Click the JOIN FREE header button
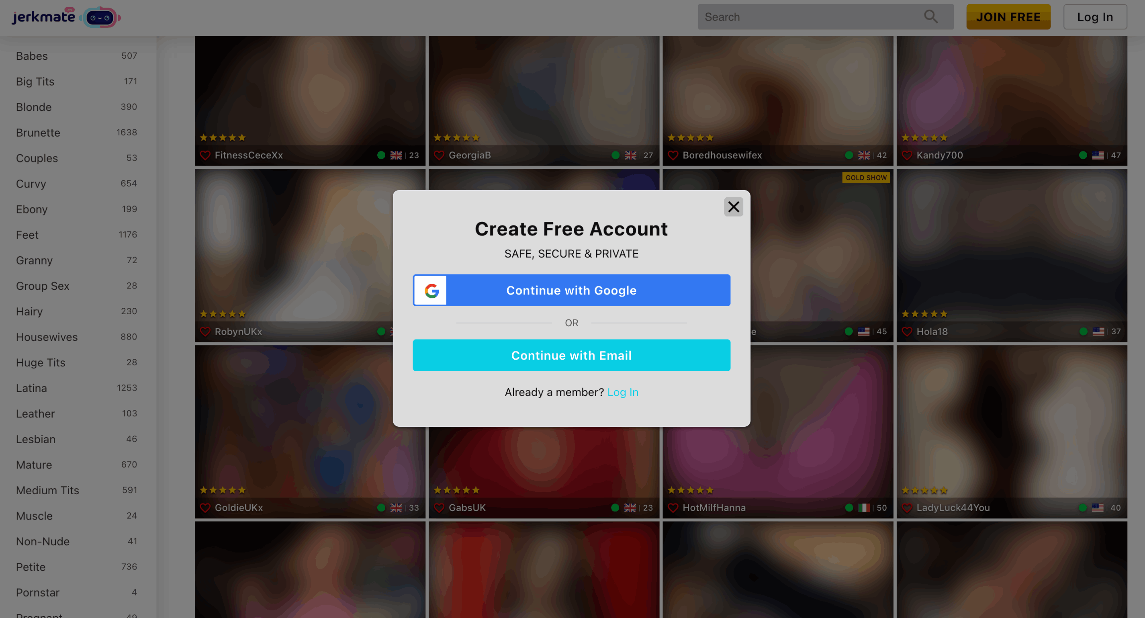The image size is (1145, 618). 1008,17
